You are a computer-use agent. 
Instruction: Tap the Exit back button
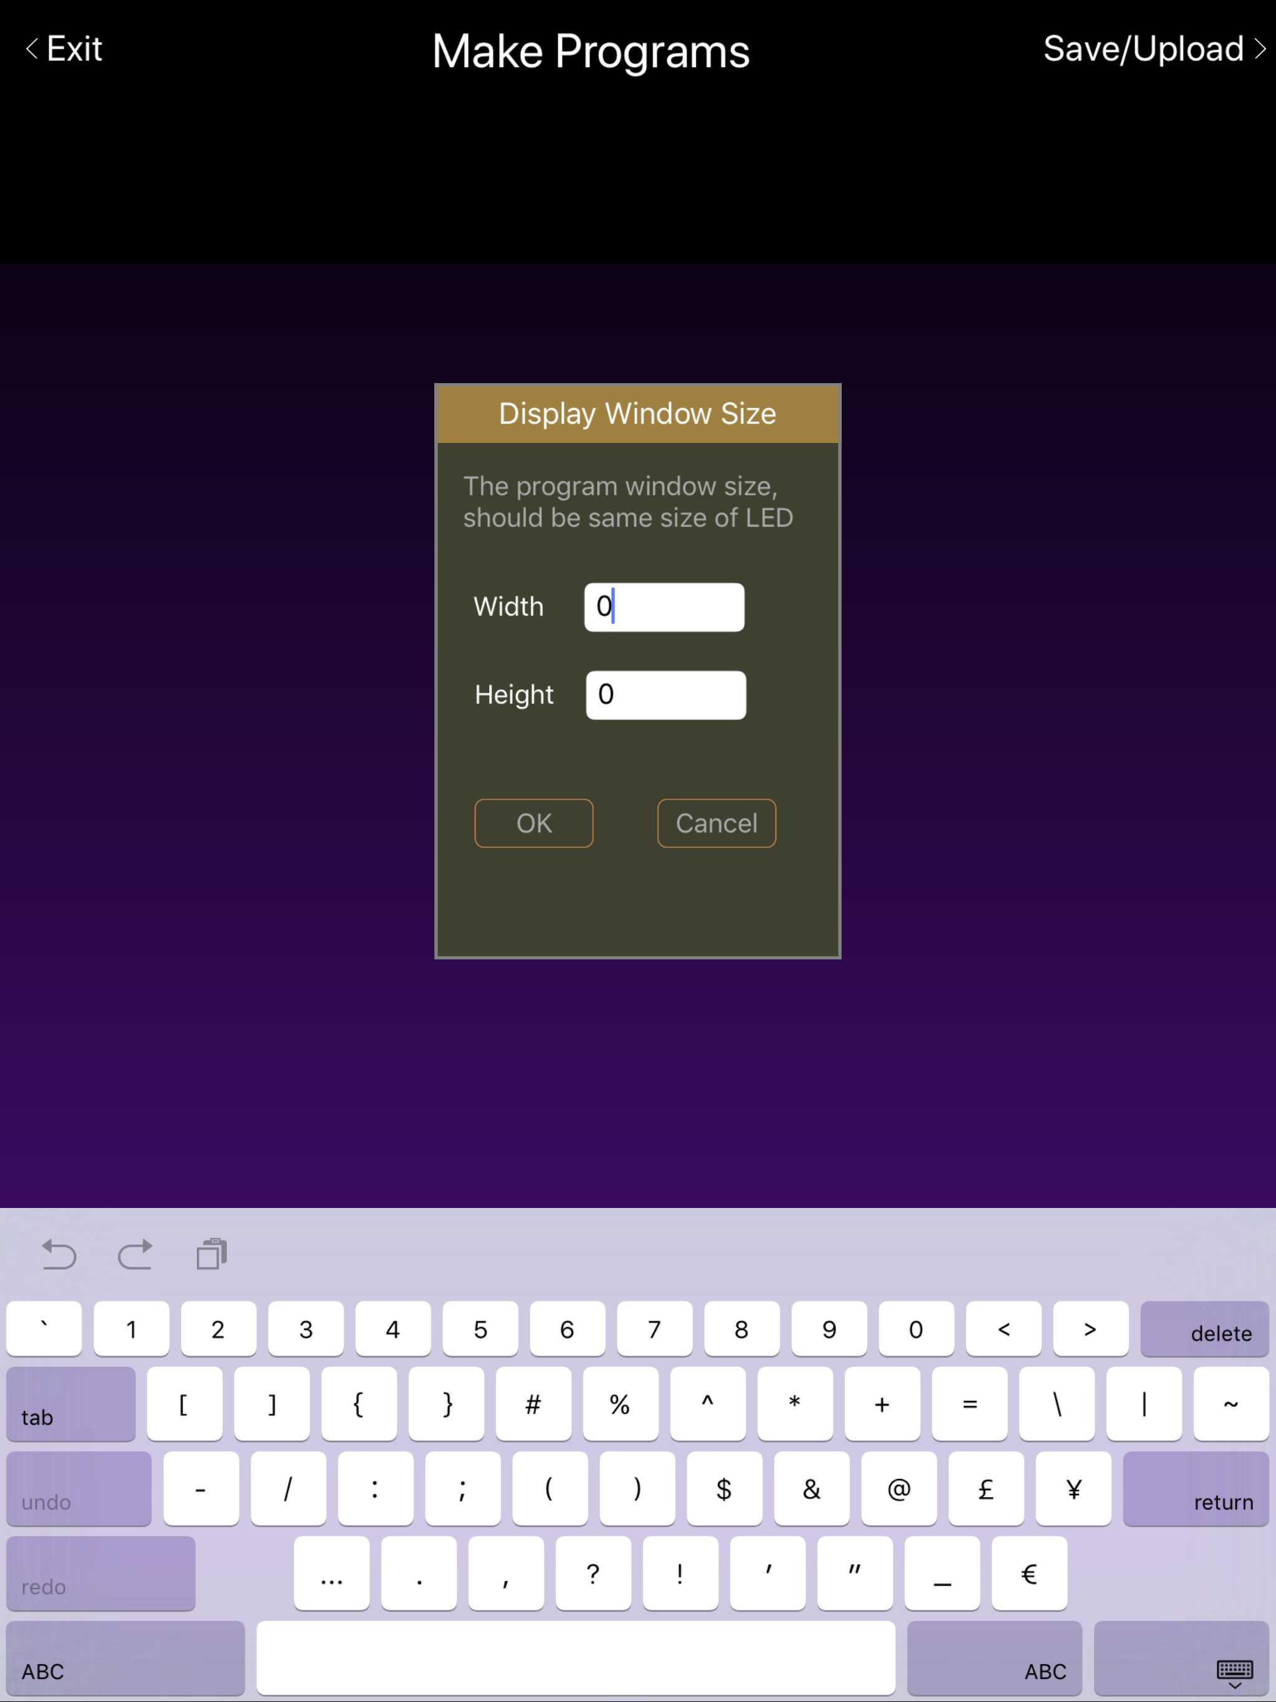point(65,49)
